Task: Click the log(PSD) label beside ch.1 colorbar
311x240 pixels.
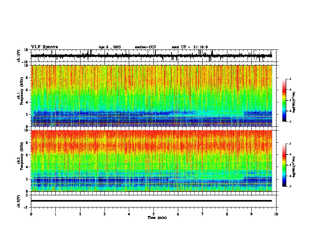Action: [x=294, y=102]
